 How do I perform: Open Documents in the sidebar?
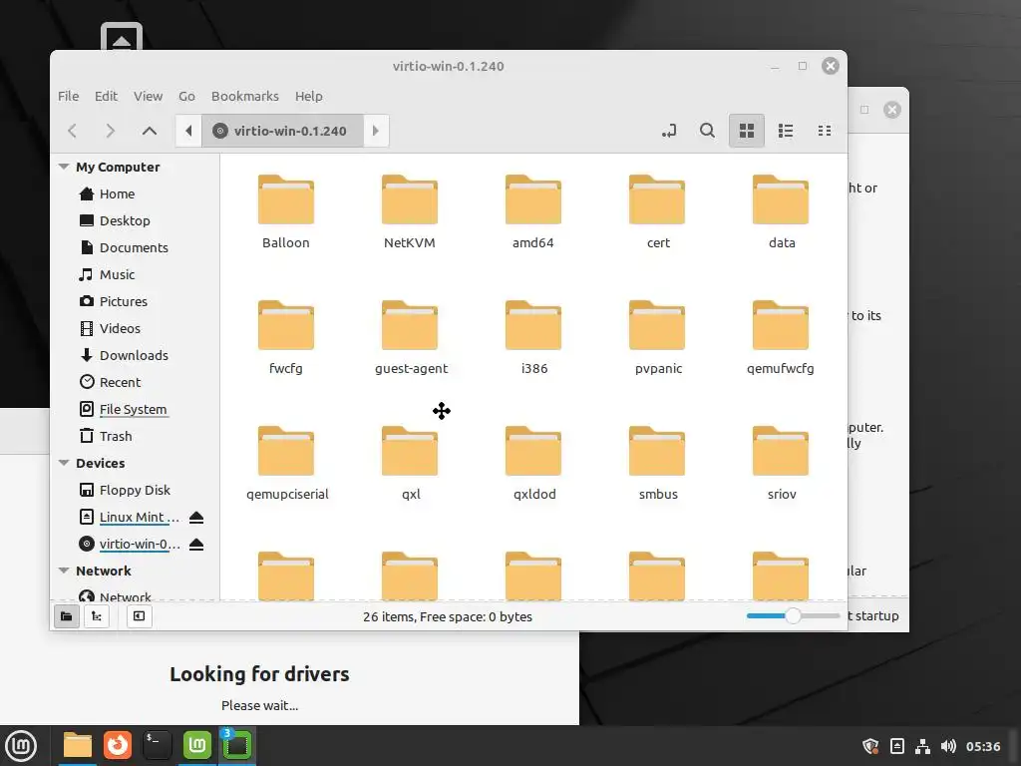click(135, 247)
